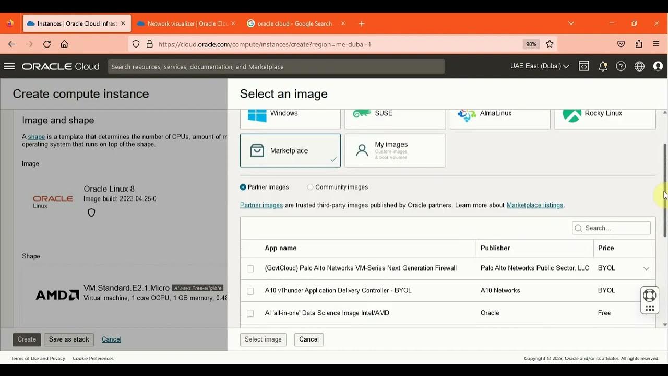Focus the Oracle Cloud global search bar

(276, 66)
